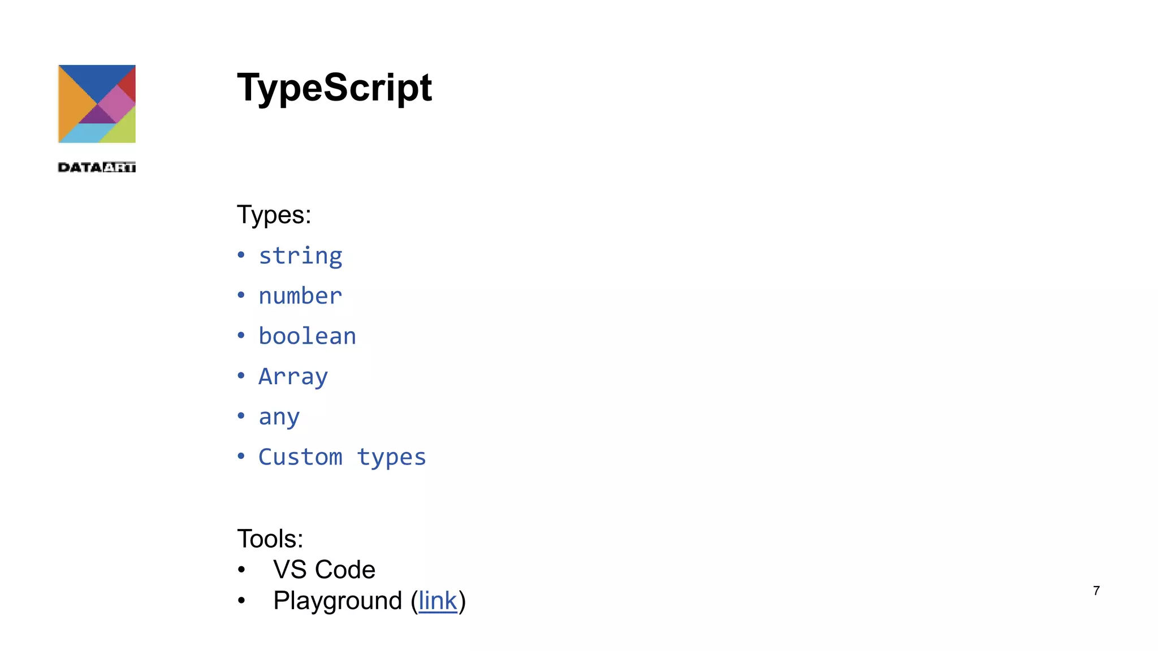
Task: Click the any bullet item
Action: [279, 417]
